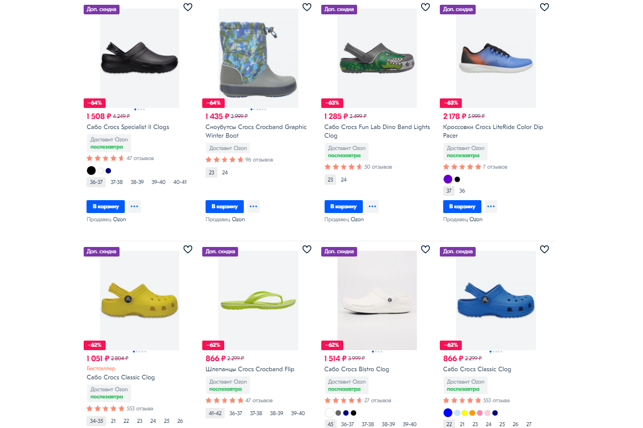
Task: Add Crocband Graphic Winter Boot to favorites
Action: click(x=307, y=7)
